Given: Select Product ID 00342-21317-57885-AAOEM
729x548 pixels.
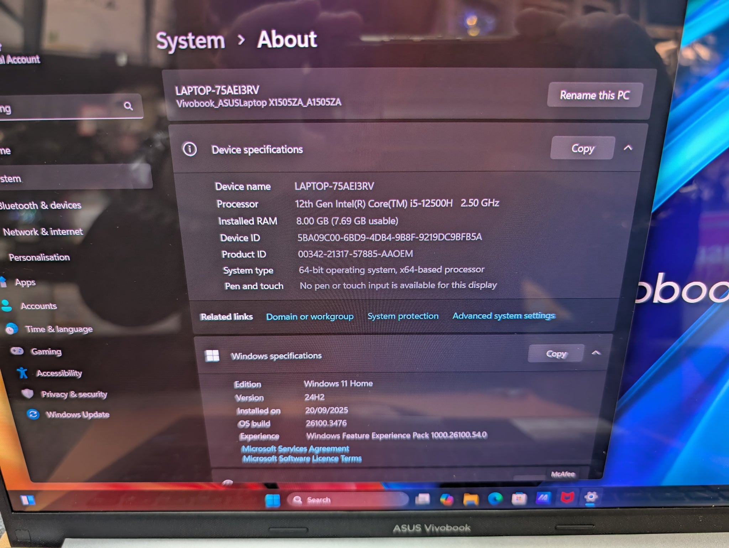Looking at the screenshot, I should click(355, 254).
